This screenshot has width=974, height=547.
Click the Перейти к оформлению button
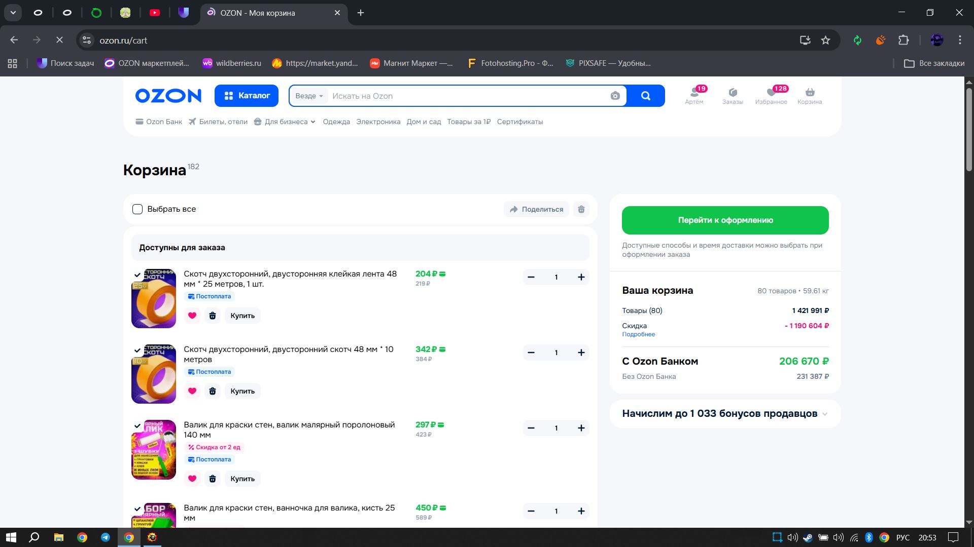pos(725,220)
